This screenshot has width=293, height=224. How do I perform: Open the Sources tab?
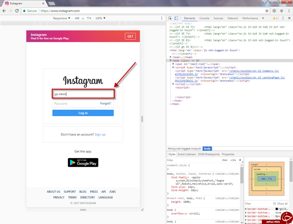click(218, 18)
